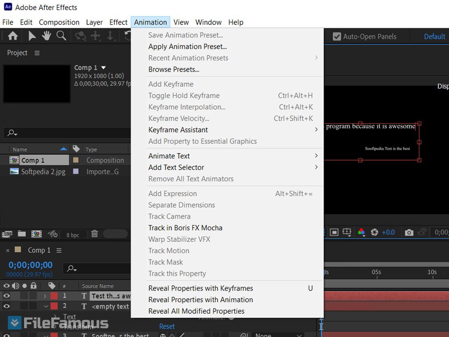
Task: Click the +0.0 exposure value
Action: coord(388,233)
